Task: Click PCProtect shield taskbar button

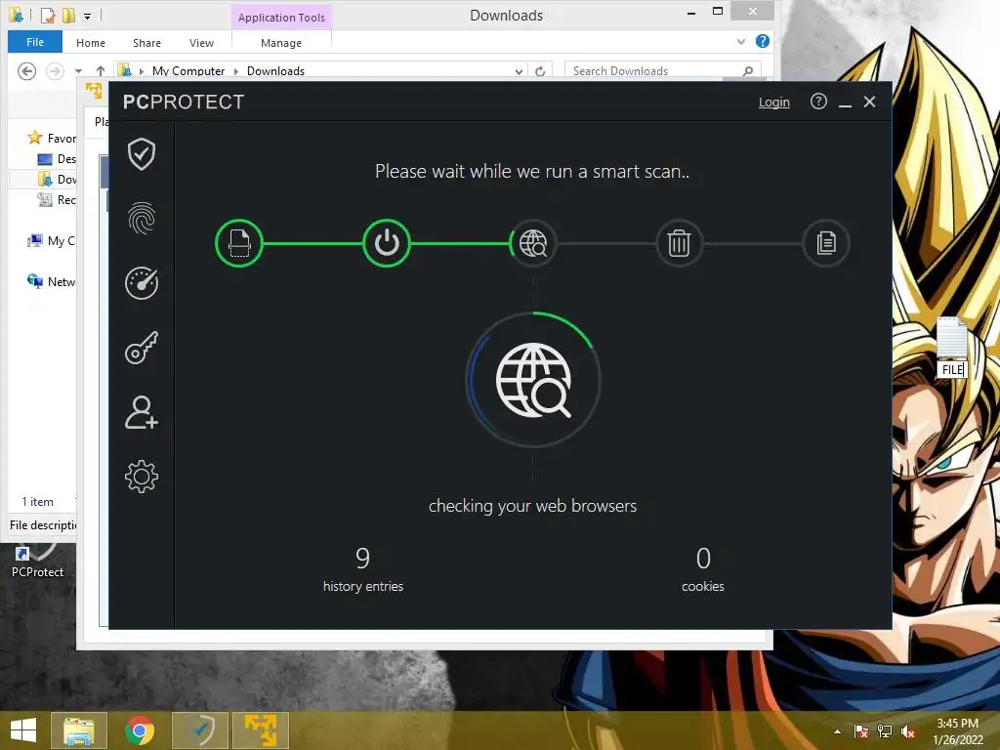Action: (200, 730)
